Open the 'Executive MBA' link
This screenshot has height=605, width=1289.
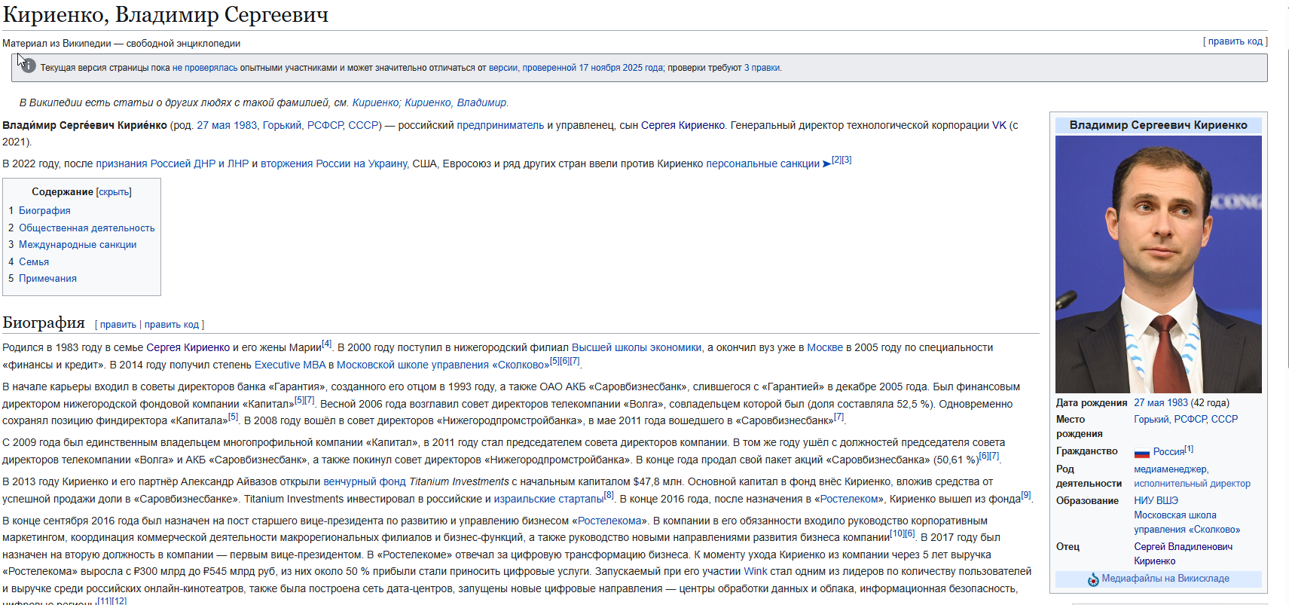pyautogui.click(x=290, y=365)
